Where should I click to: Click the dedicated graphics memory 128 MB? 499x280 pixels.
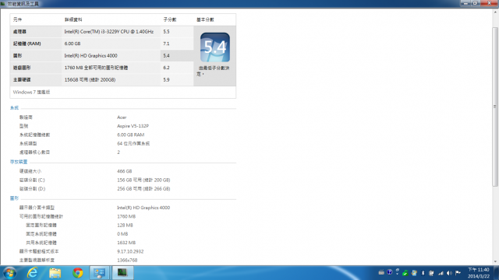click(125, 226)
